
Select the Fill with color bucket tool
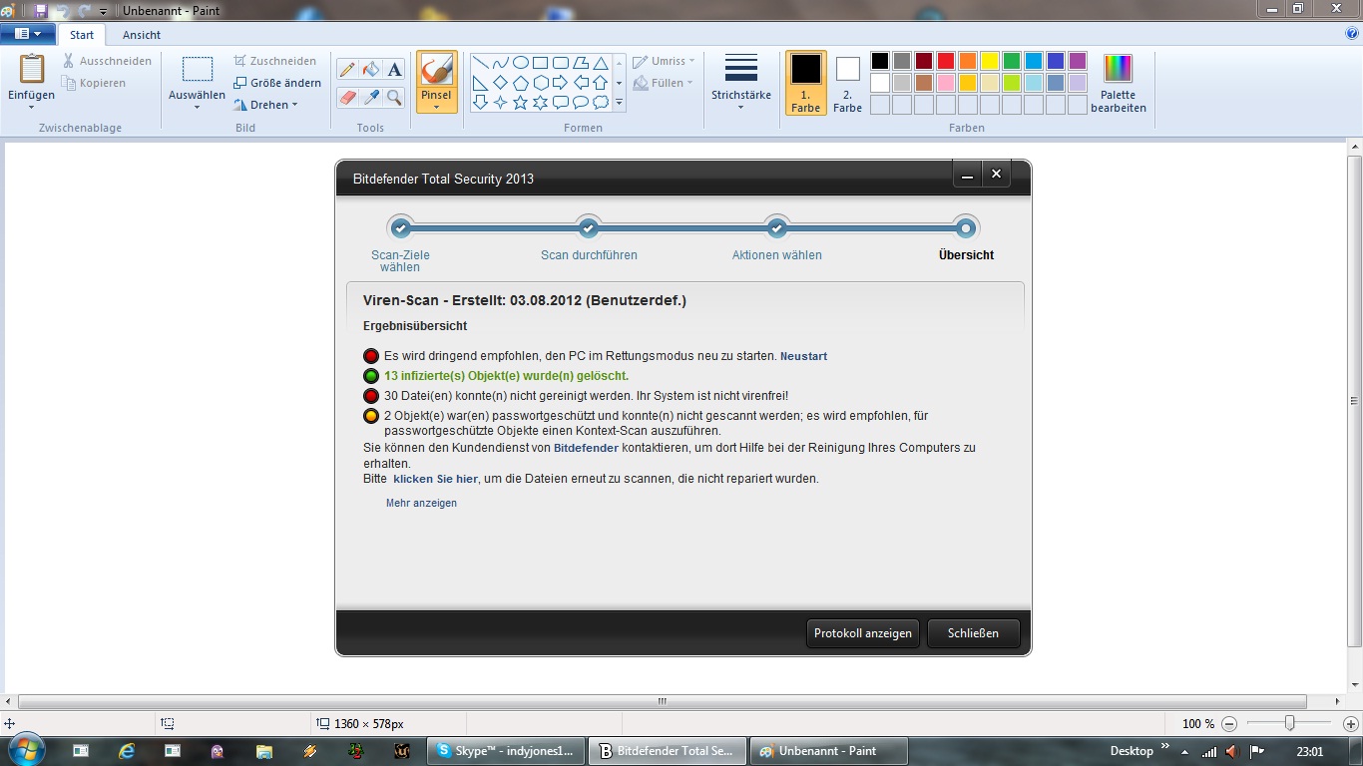[370, 69]
